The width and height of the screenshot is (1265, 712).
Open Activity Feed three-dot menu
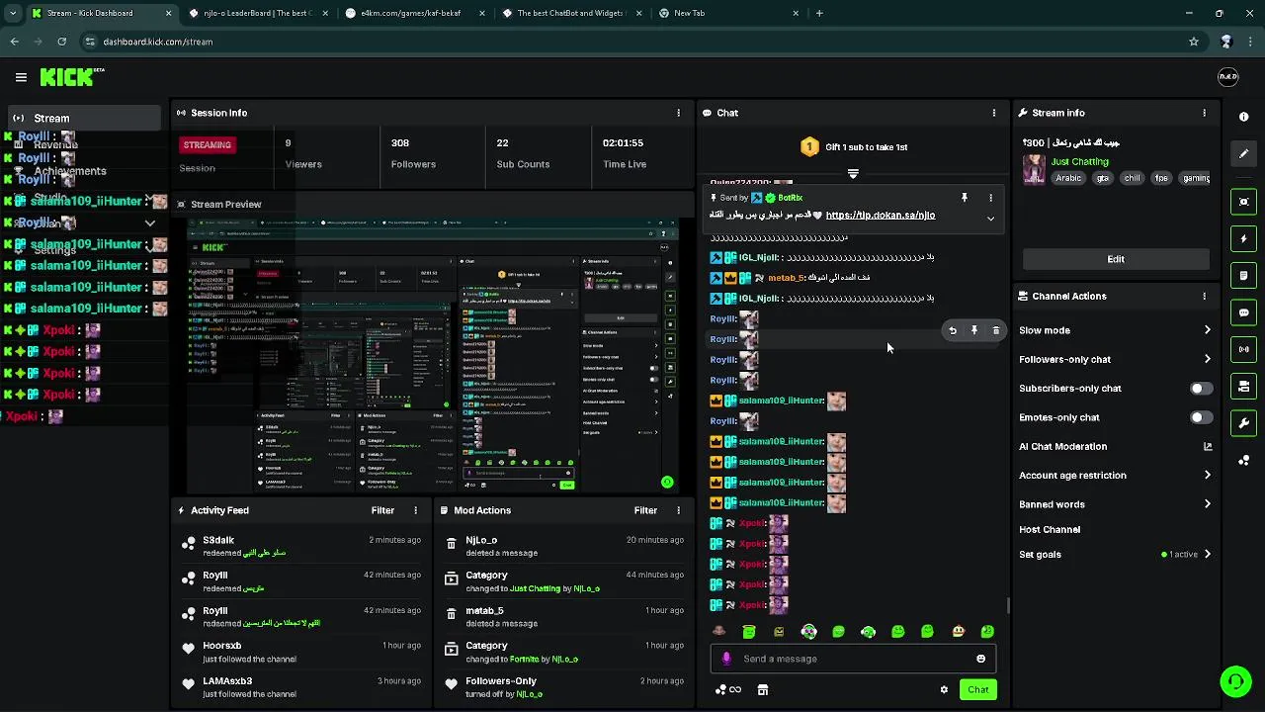415,510
